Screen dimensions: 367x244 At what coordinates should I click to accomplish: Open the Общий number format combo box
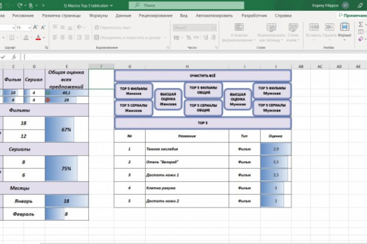[x=195, y=27]
